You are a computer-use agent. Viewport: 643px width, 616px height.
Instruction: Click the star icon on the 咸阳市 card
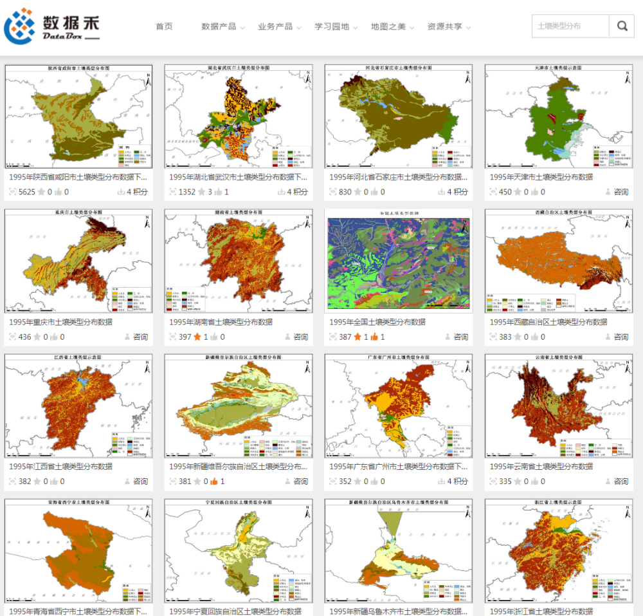click(41, 192)
